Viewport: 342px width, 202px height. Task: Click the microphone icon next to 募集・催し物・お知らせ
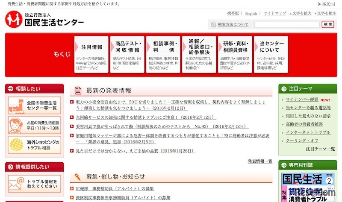click(77, 177)
